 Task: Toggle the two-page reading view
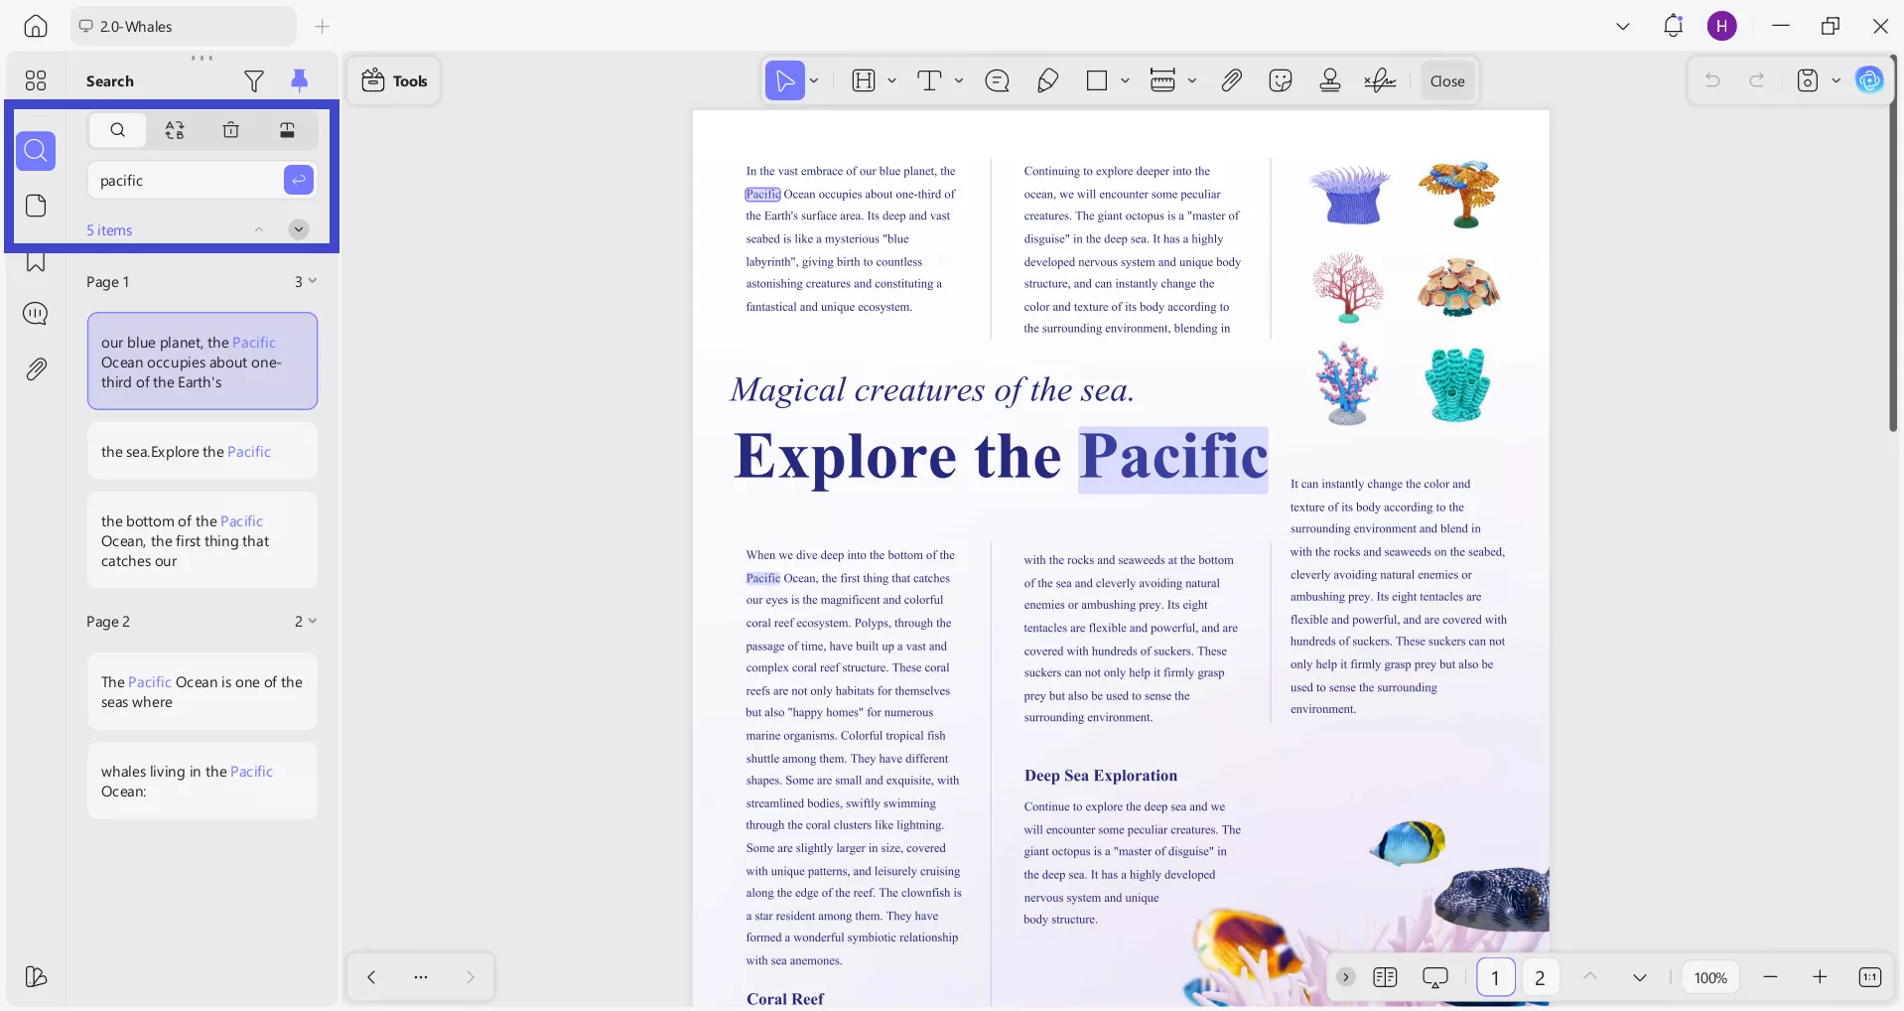(x=1385, y=977)
